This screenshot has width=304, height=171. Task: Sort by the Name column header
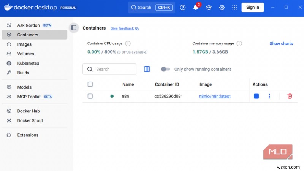pos(128,84)
